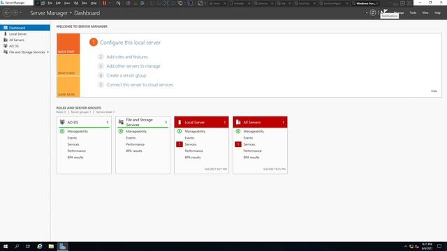Select the Quick Start tile
Image resolution: width=447 pixels, height=251 pixels.
point(68,44)
